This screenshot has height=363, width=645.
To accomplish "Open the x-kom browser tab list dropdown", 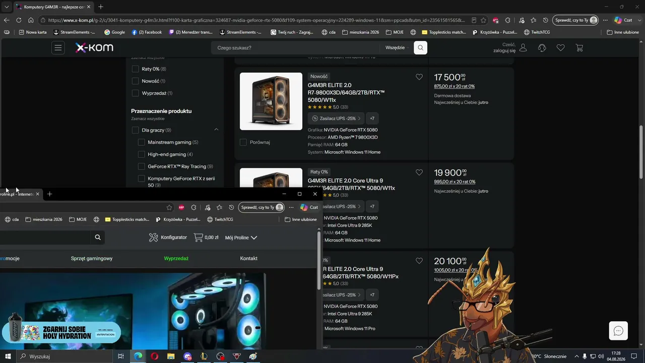I will coord(7,7).
